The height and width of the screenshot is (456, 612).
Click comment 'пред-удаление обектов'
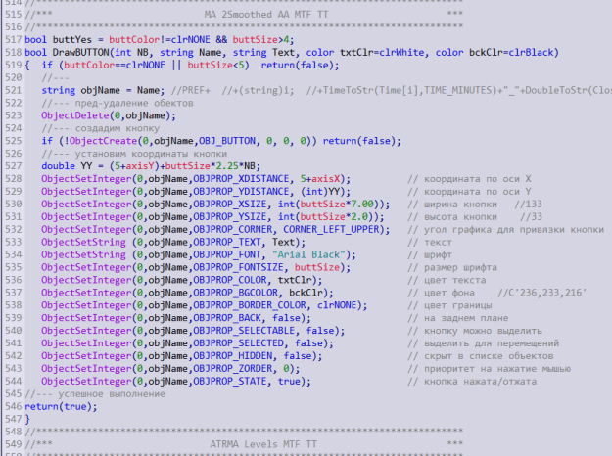pos(134,103)
